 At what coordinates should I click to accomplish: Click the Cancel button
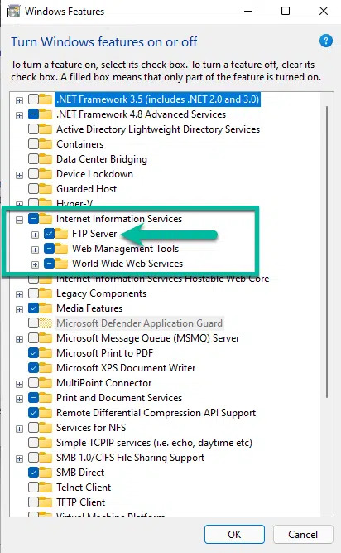tap(303, 534)
